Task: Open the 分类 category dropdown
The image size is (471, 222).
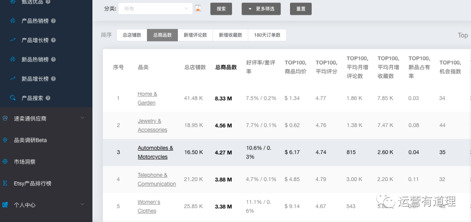Action: 156,9
